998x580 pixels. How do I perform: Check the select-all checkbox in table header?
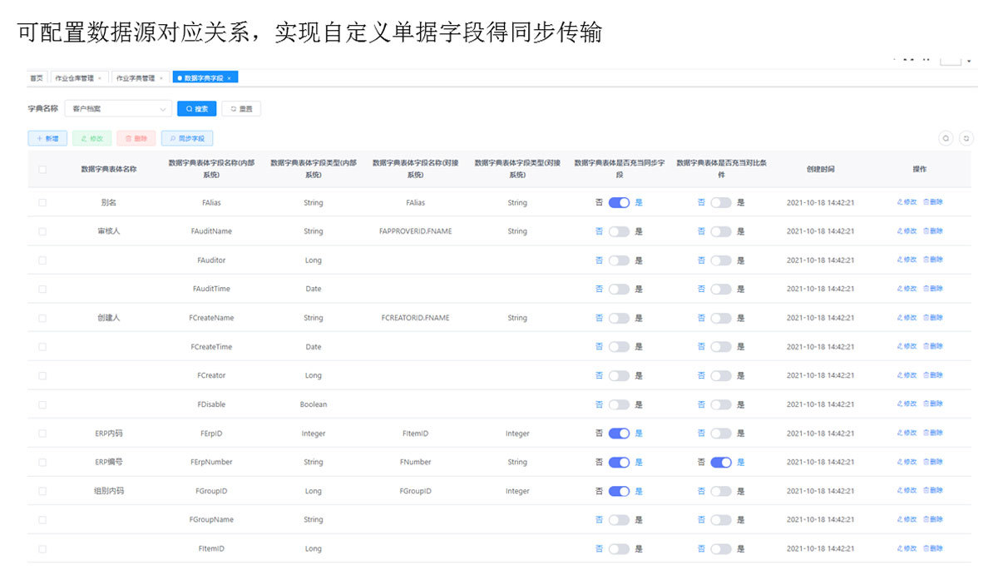pos(42,169)
